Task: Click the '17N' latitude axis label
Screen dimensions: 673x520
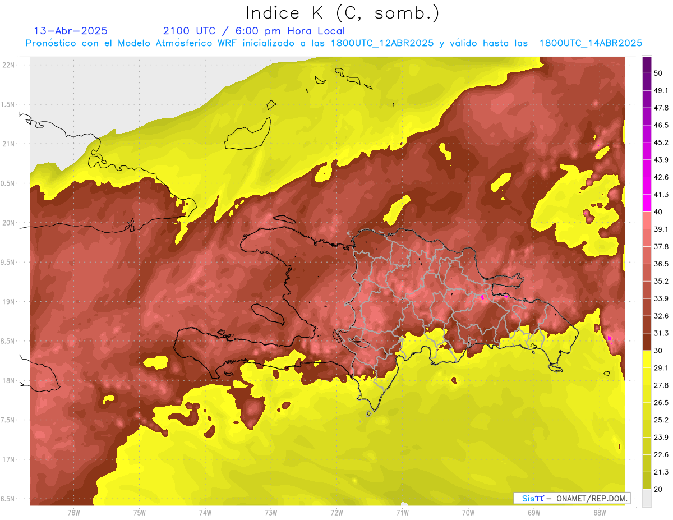Action: pos(9,459)
